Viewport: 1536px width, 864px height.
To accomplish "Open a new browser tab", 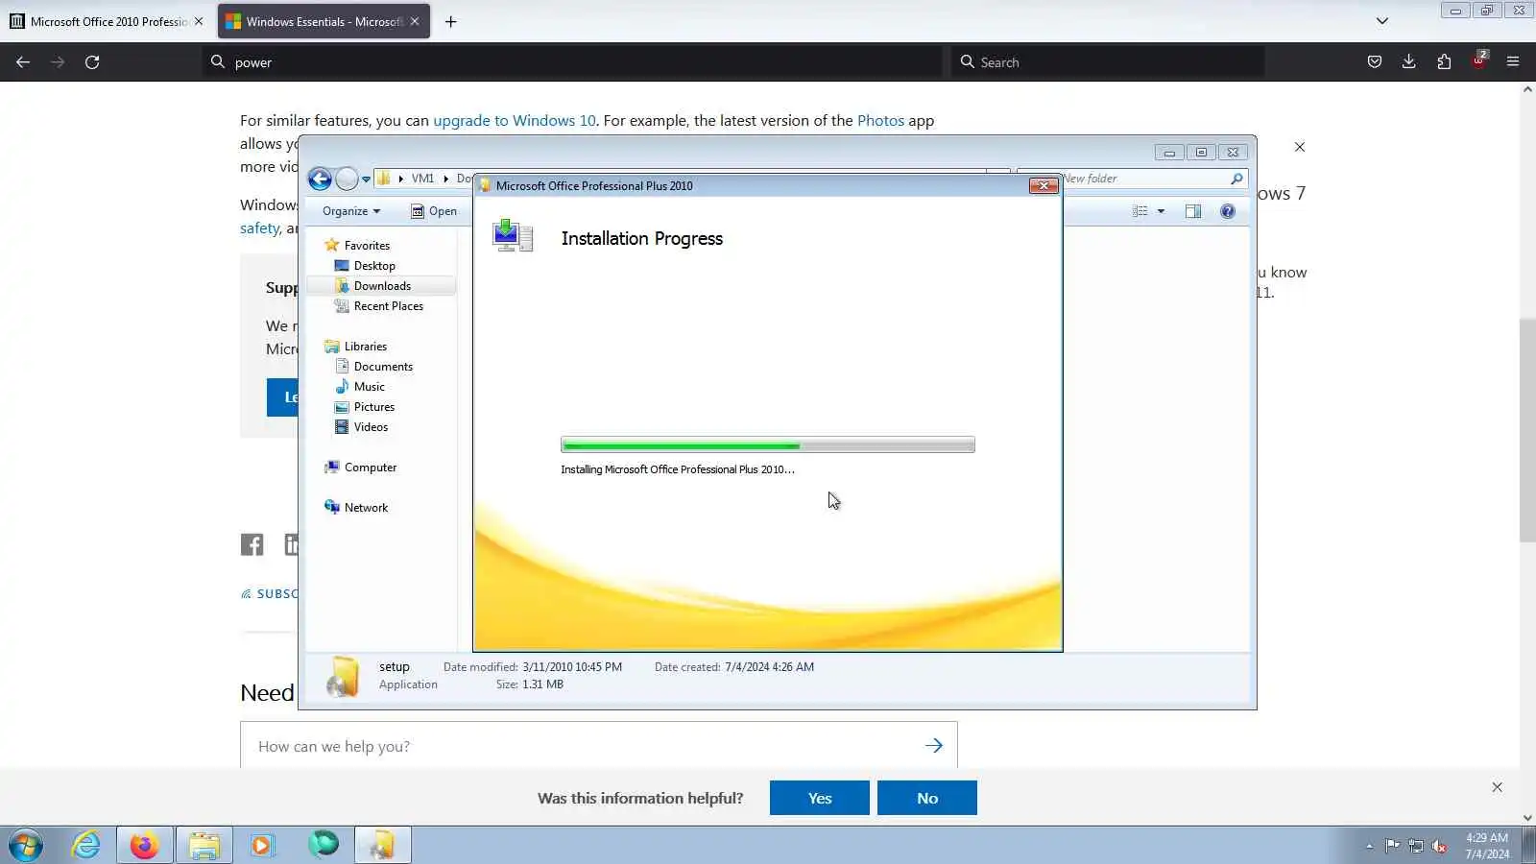I will [x=450, y=21].
